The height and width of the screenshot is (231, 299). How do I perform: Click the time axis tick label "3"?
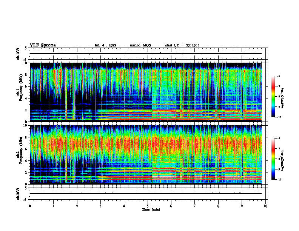(x=100, y=206)
